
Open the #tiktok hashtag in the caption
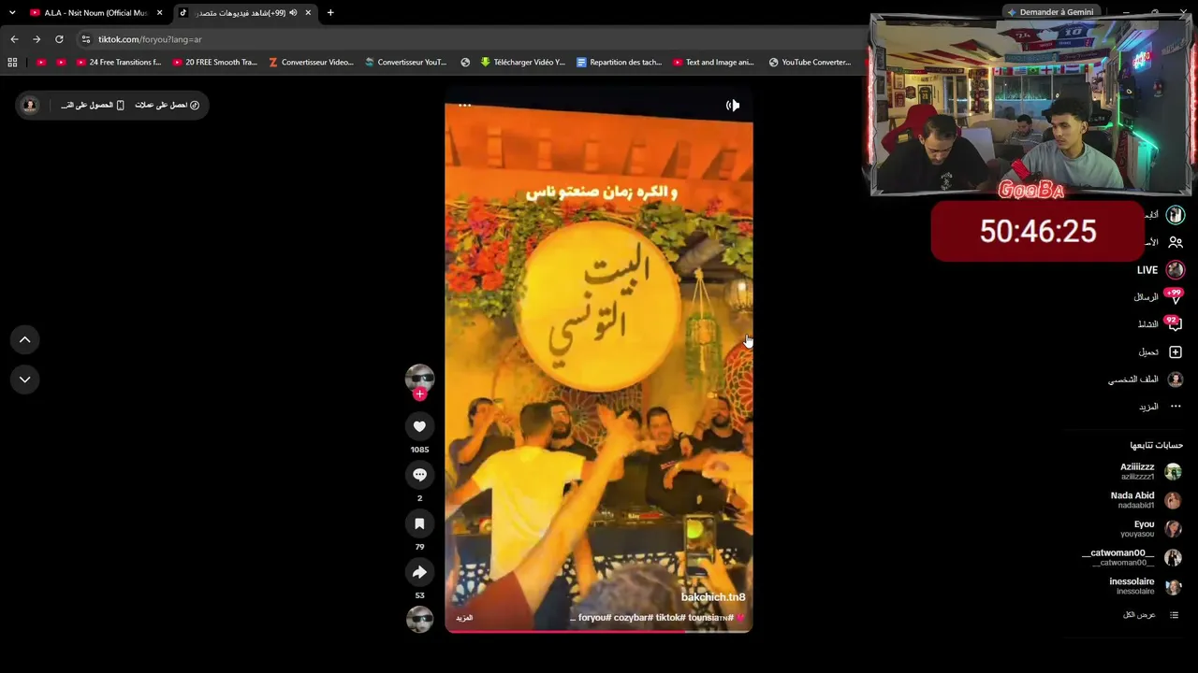[x=669, y=618]
